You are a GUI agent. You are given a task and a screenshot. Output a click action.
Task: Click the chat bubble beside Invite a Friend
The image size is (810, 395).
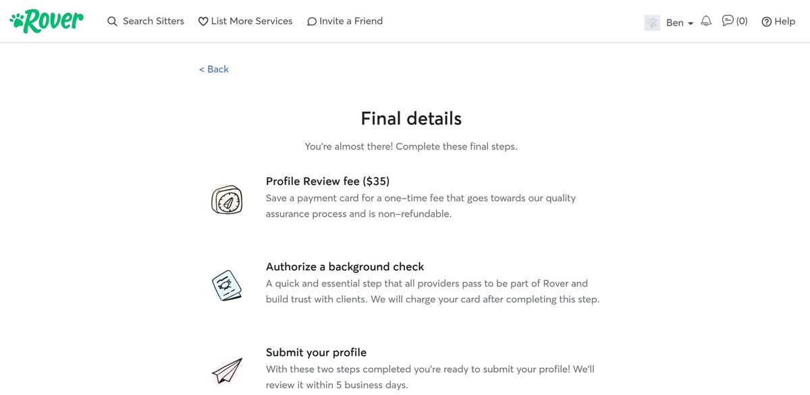pos(311,21)
